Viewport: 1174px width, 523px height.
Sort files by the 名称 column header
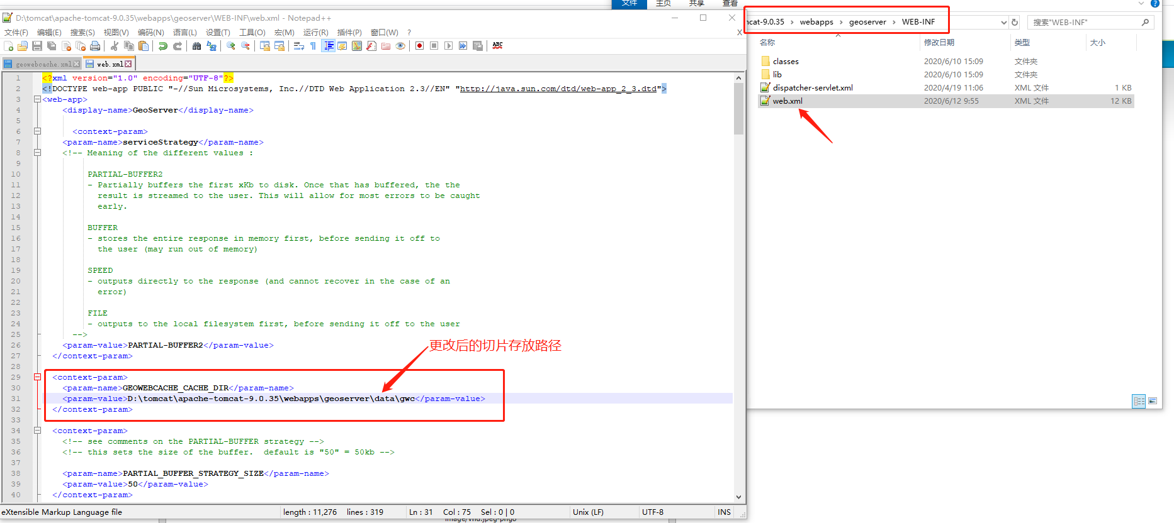[x=767, y=43]
